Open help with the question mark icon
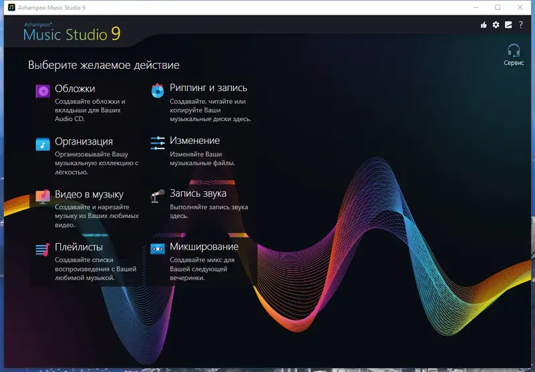The image size is (535, 372). [x=521, y=25]
